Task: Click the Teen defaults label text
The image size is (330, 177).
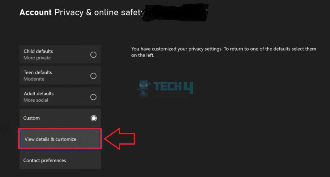Action: [x=38, y=72]
